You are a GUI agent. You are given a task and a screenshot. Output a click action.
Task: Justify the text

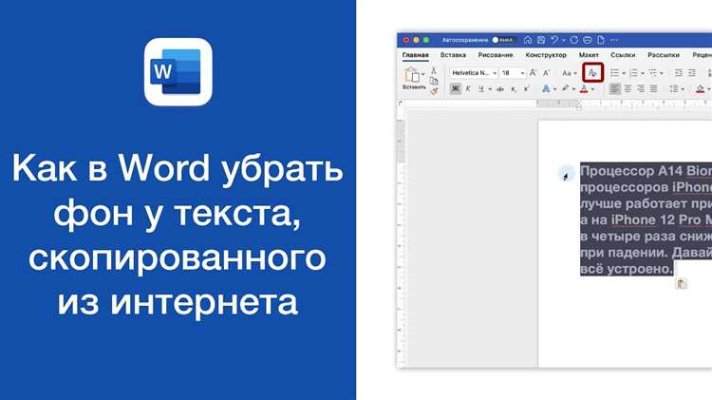tap(653, 88)
